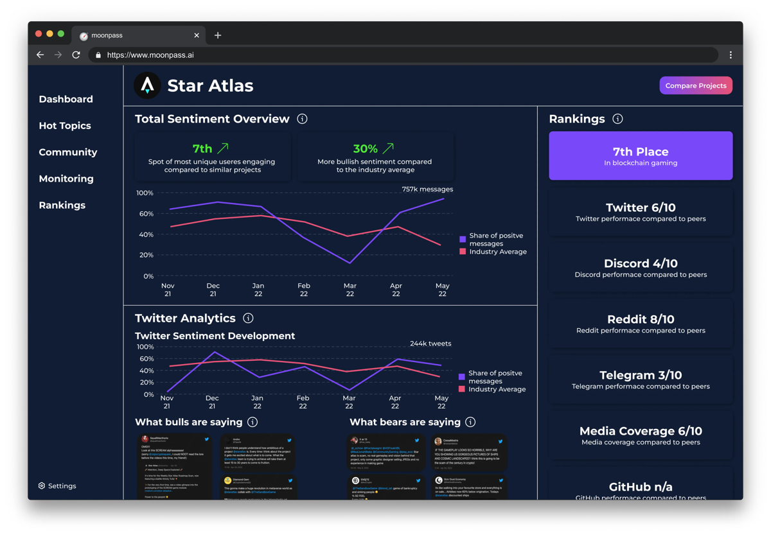Open the Andre bull tweet card

point(258,453)
